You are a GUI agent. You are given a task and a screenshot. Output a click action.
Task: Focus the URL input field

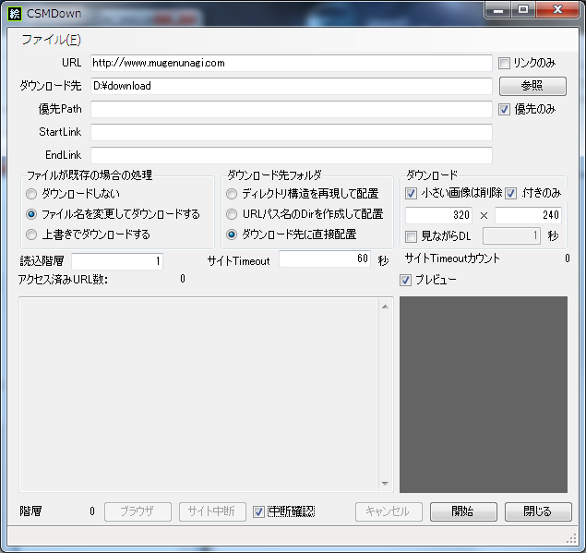coord(291,63)
